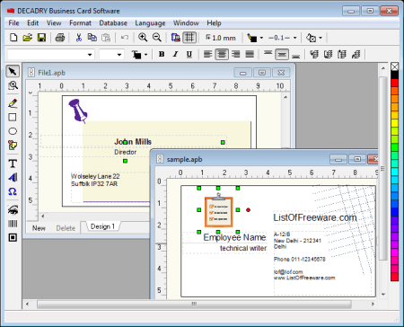Image resolution: width=404 pixels, height=327 pixels.
Task: Click the first object ordering icon
Action: [x=314, y=55]
